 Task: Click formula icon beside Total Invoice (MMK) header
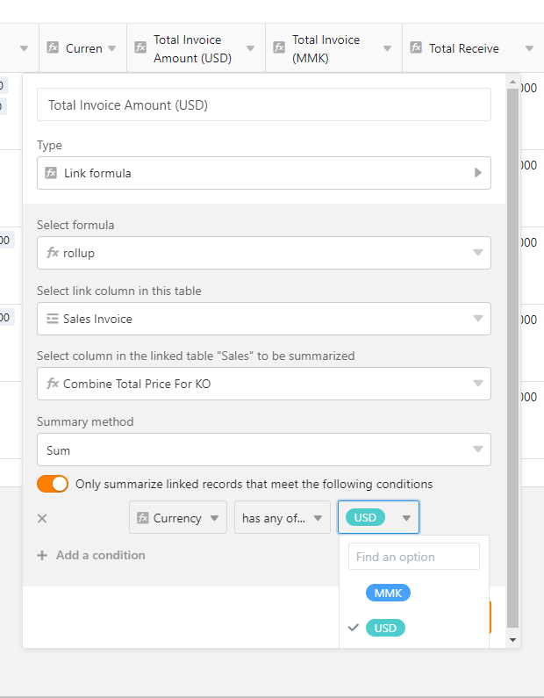point(279,47)
